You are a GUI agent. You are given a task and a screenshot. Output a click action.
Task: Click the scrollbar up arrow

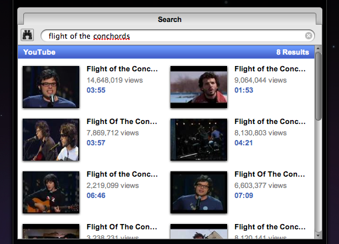[x=318, y=48]
